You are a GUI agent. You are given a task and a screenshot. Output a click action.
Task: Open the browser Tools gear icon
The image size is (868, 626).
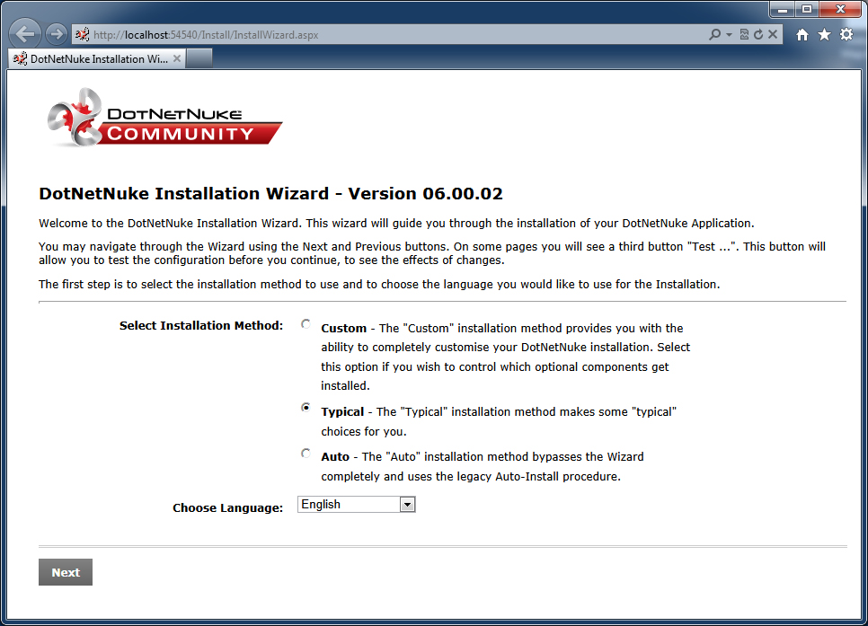[x=846, y=34]
